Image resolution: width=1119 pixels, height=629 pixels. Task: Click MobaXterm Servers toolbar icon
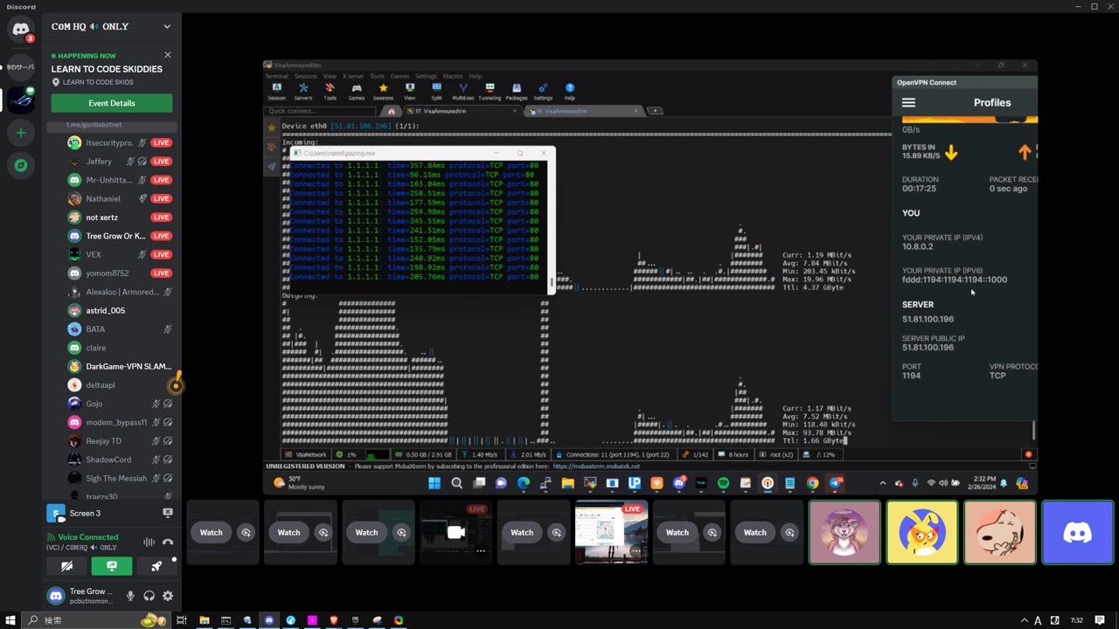click(x=303, y=92)
